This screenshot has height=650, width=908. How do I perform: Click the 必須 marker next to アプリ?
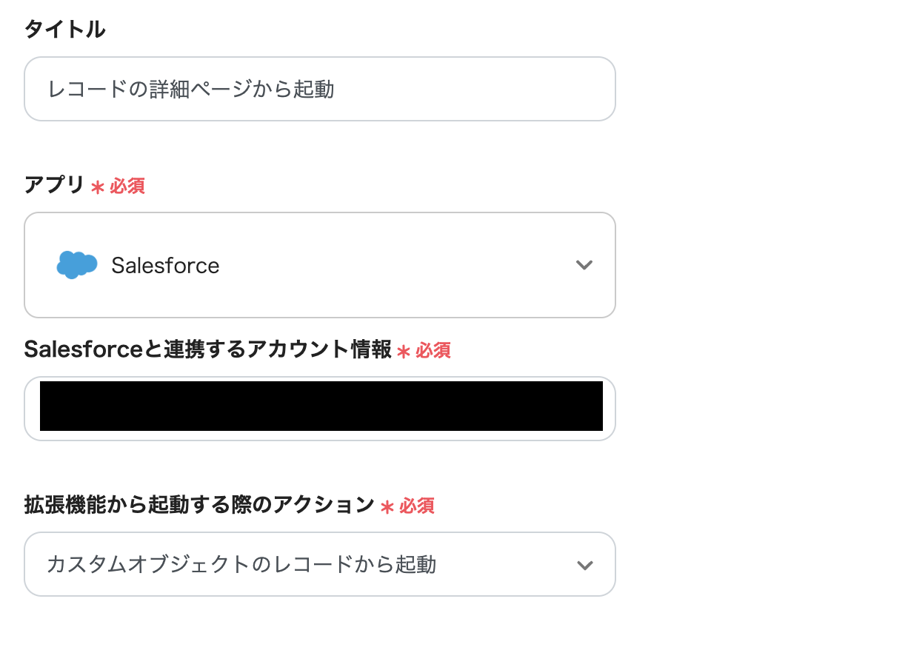pyautogui.click(x=127, y=187)
